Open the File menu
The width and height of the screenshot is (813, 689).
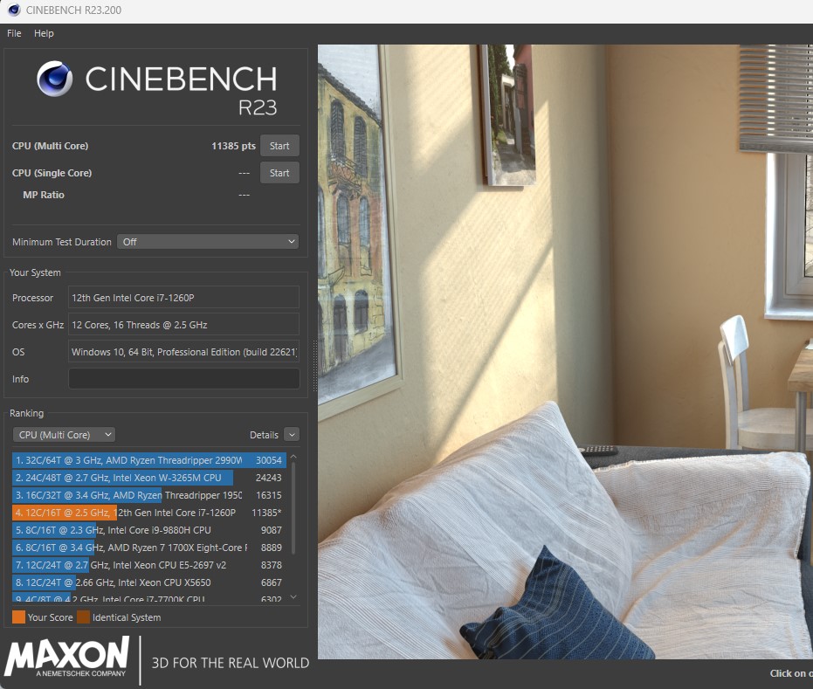point(14,33)
